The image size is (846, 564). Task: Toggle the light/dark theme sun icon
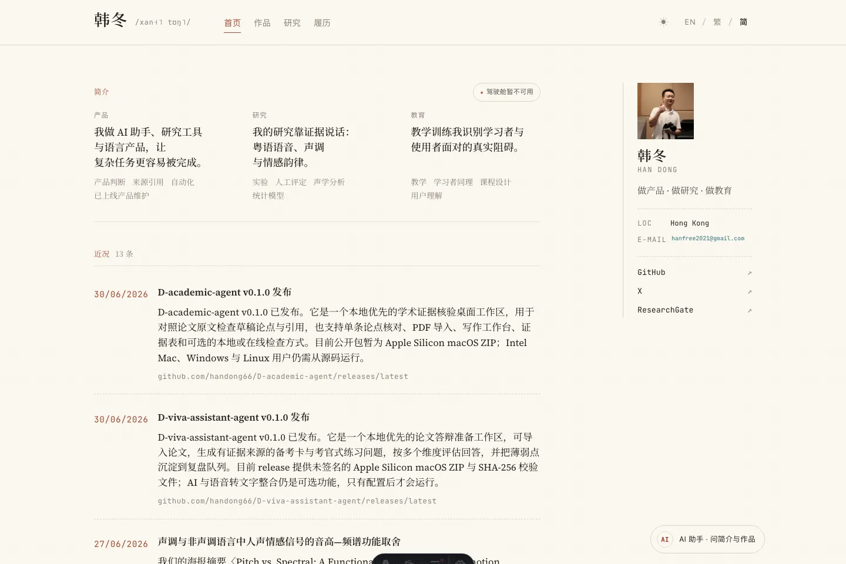pos(663,22)
